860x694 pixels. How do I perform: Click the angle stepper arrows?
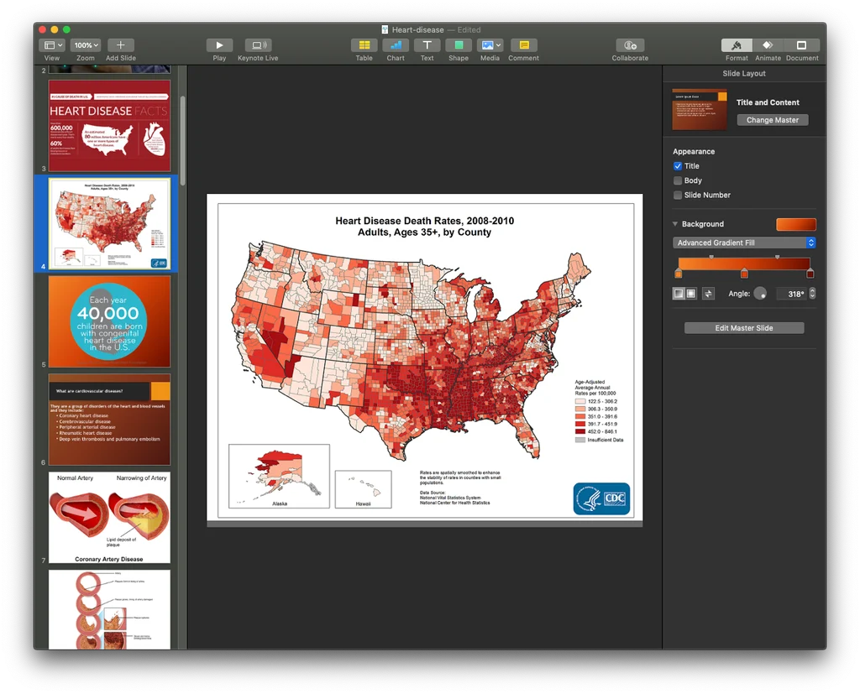click(x=812, y=293)
